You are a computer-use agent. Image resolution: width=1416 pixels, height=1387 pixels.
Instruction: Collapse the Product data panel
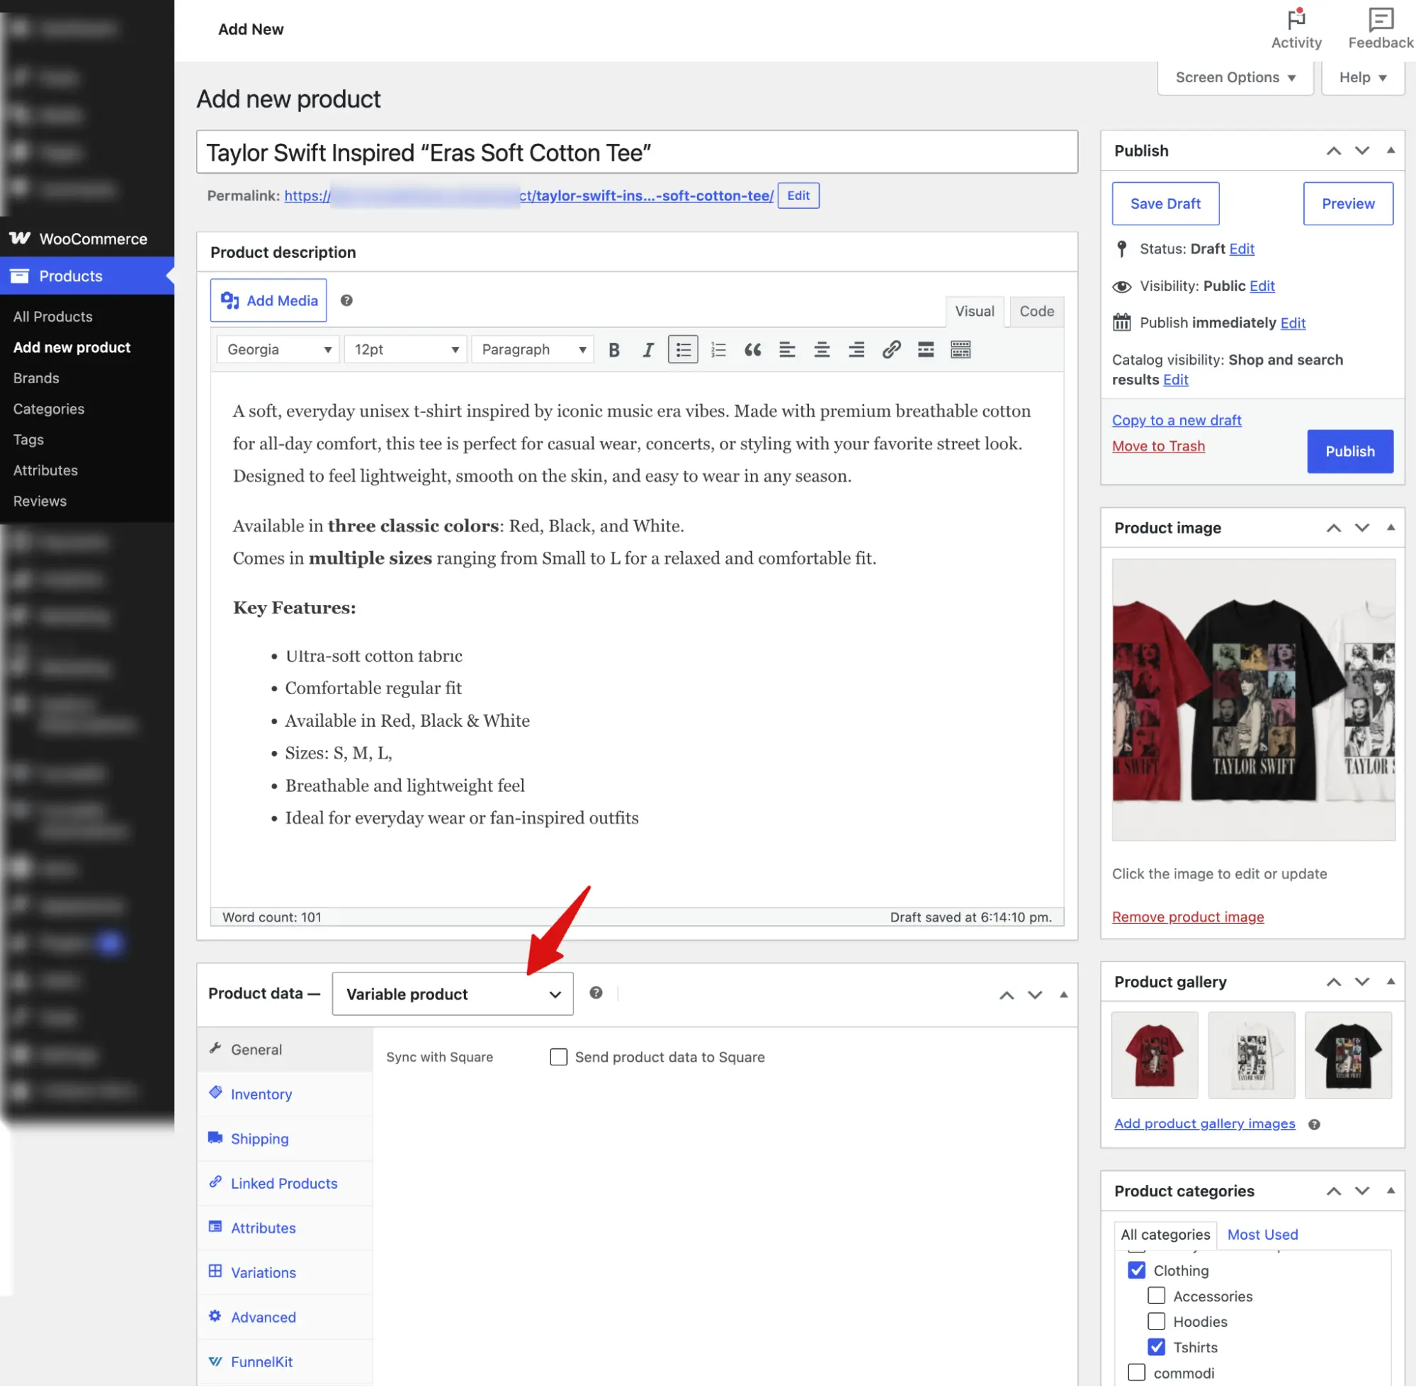[x=1063, y=995]
